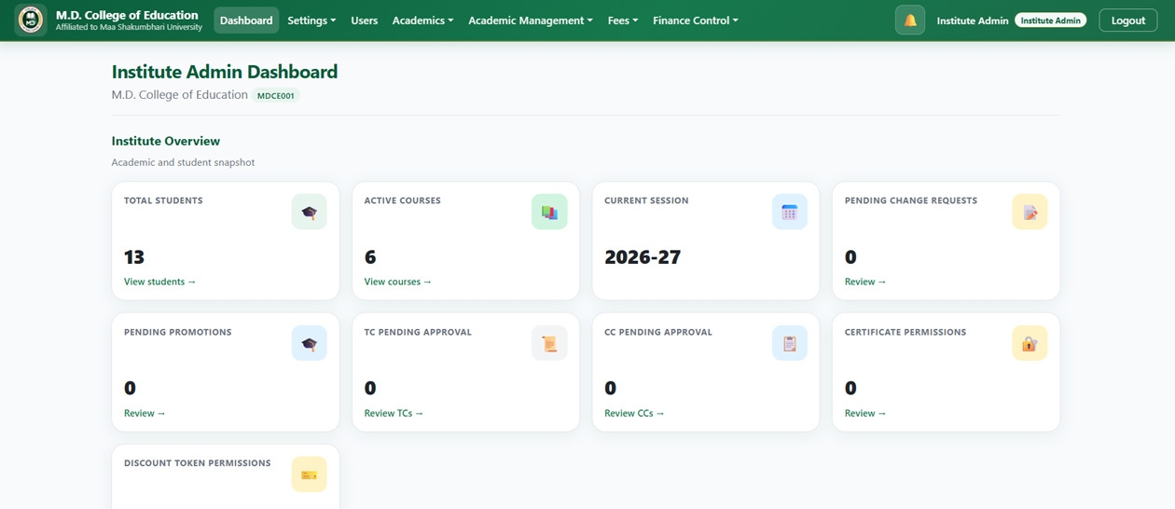Open the Fees dropdown menu
1175x509 pixels.
623,21
